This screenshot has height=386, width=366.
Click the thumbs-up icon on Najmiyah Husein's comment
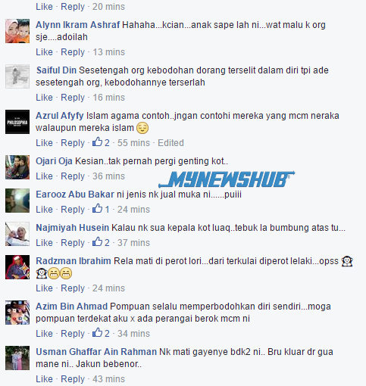pyautogui.click(x=97, y=242)
